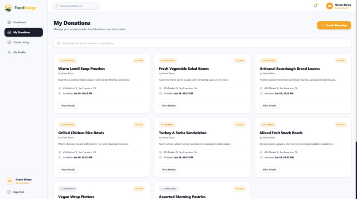
Task: Click the Create Donation button
Action: [334, 25]
